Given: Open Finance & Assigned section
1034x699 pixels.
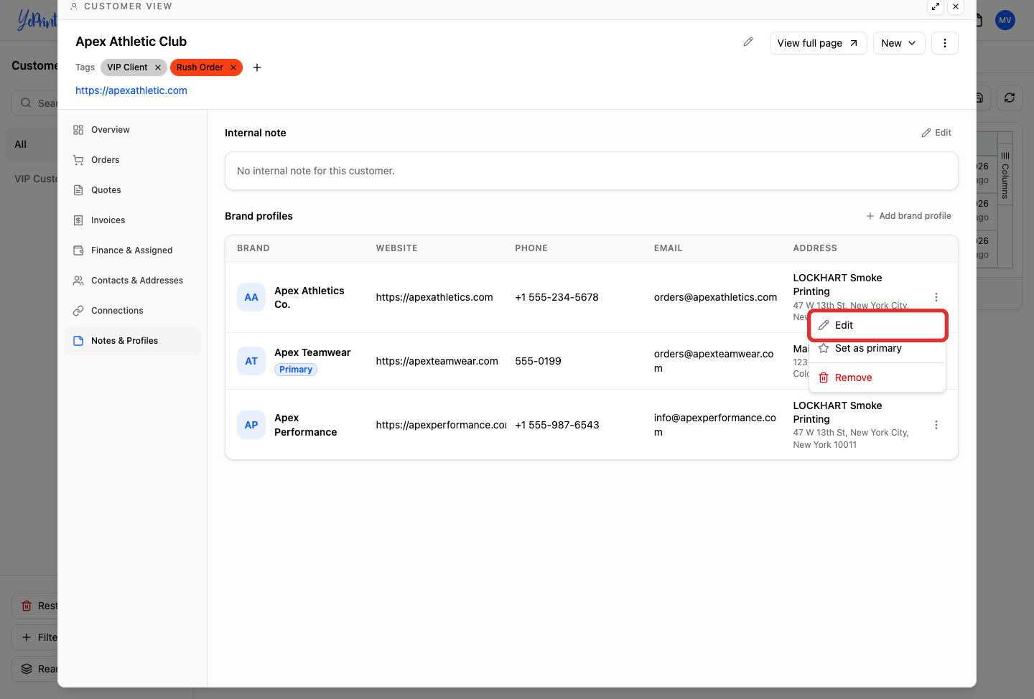Looking at the screenshot, I should pos(133,250).
